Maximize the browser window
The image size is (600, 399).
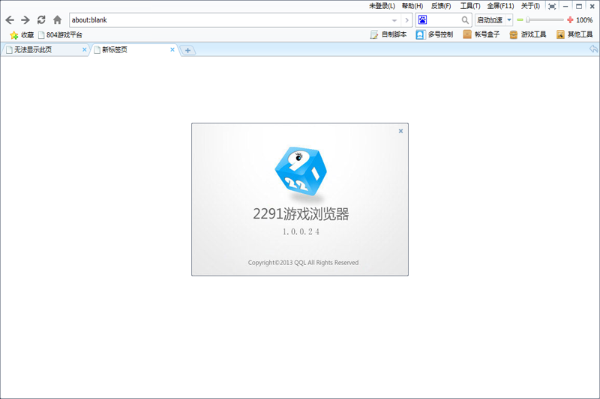point(579,7)
